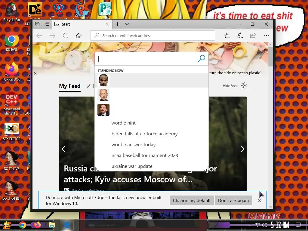Go to previous news slide arrow
This screenshot has height=231, width=308.
(x=63, y=149)
